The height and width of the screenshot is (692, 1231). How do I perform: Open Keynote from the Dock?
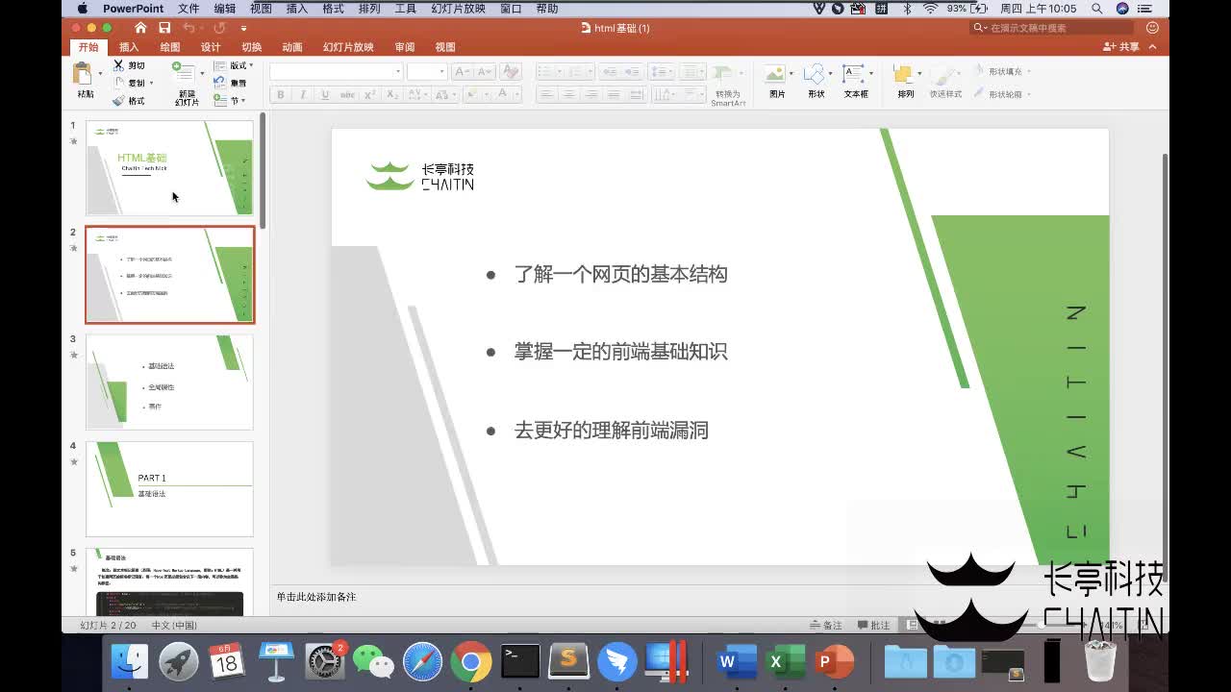click(x=276, y=662)
